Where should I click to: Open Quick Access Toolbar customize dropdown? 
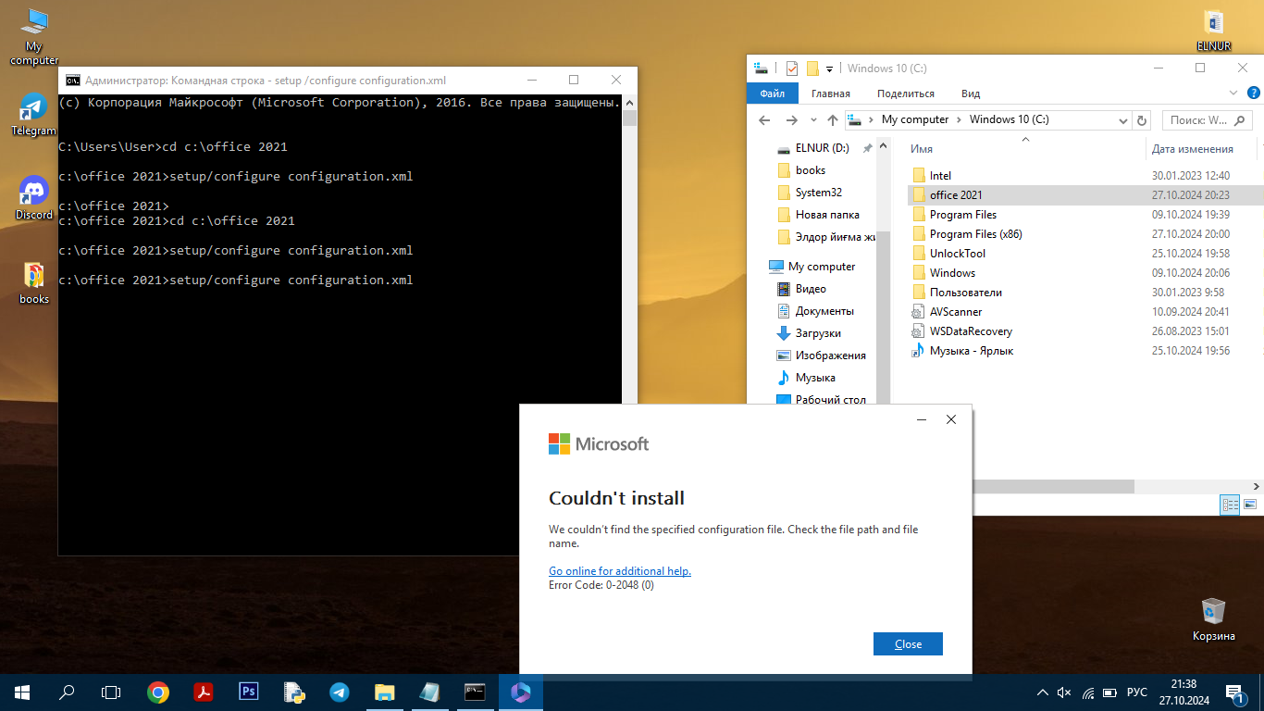(830, 69)
